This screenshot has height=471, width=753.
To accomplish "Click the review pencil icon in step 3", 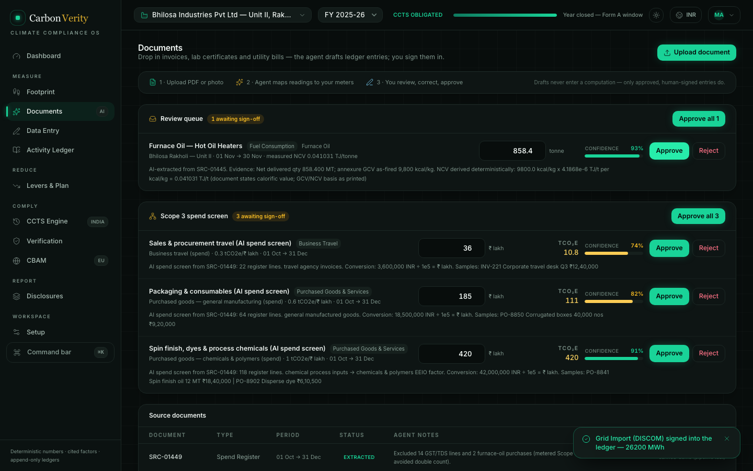I will [370, 82].
